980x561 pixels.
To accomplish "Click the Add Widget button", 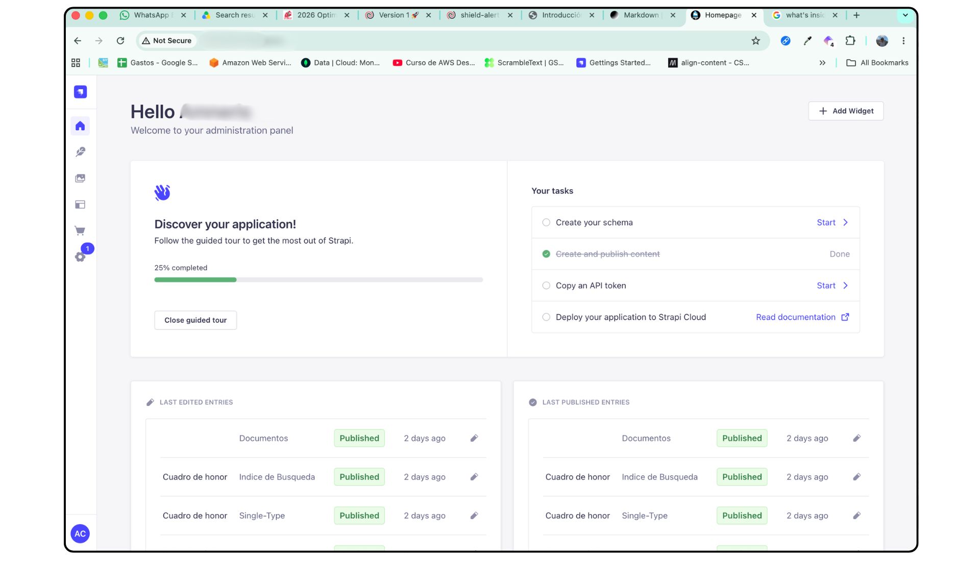I will 846,111.
